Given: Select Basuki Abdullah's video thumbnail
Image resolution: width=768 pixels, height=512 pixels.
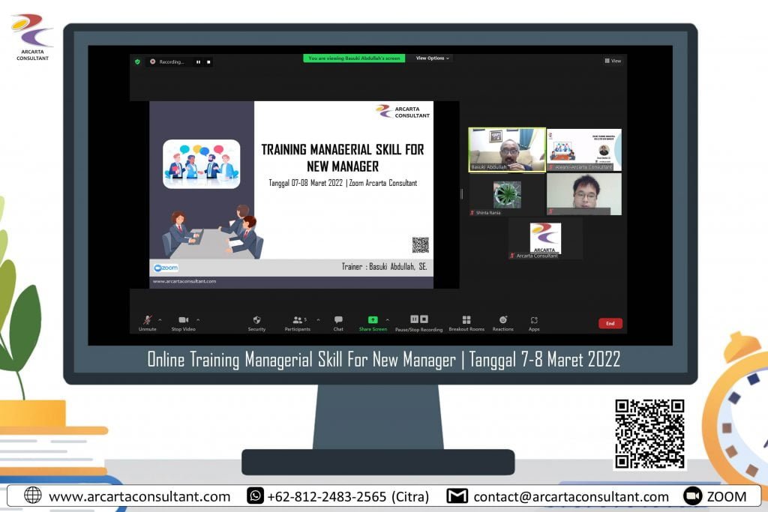Looking at the screenshot, I should [507, 149].
